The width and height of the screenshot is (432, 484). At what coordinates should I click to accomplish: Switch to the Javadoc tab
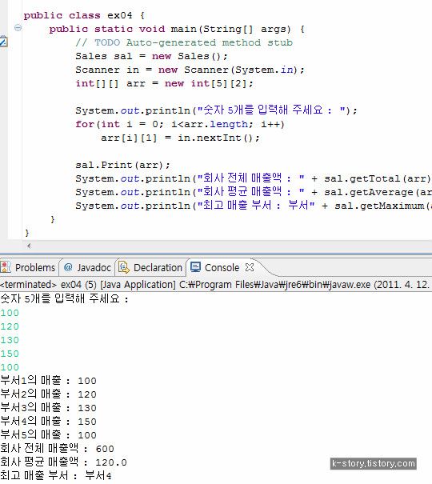(87, 268)
